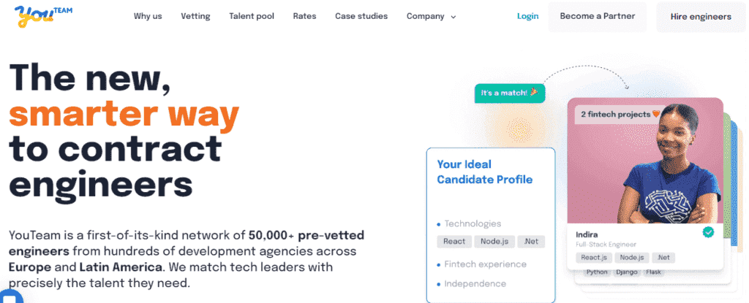Click the Your Ideal Candidate Profile heading
The width and height of the screenshot is (749, 303).
(484, 172)
